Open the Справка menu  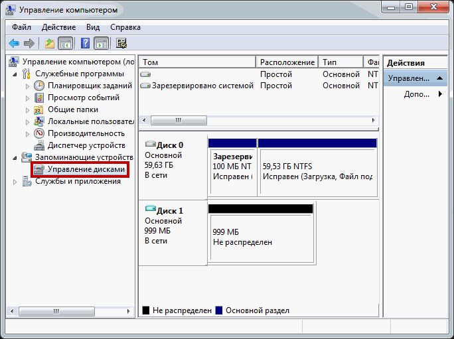tap(125, 27)
